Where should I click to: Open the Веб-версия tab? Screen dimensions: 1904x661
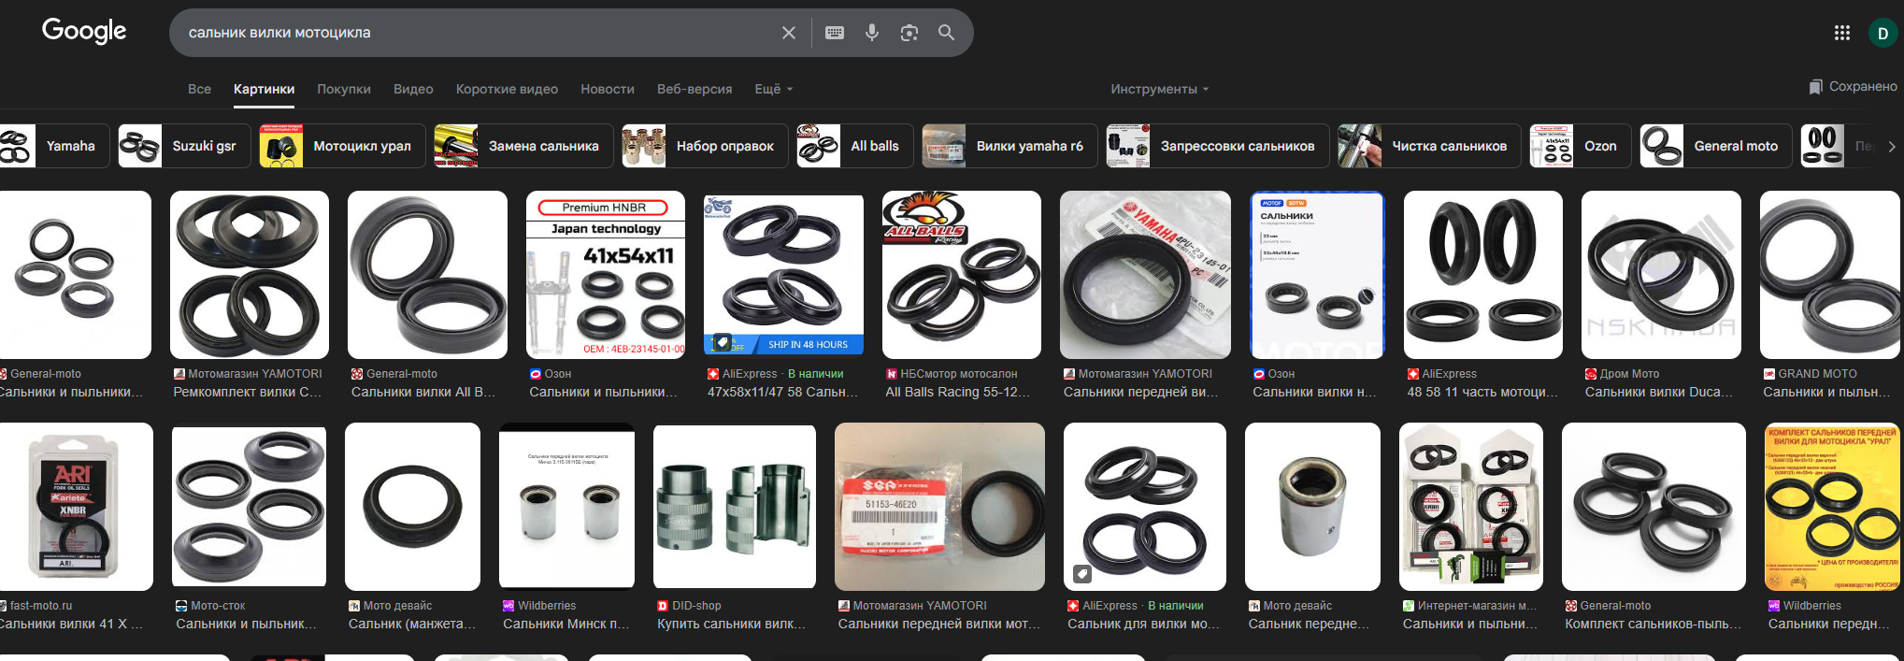click(x=694, y=89)
